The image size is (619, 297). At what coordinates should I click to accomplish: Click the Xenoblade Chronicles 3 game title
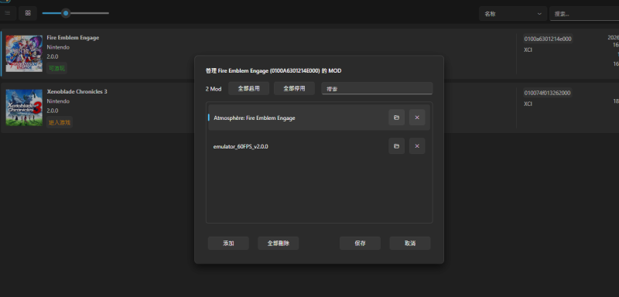pyautogui.click(x=77, y=91)
